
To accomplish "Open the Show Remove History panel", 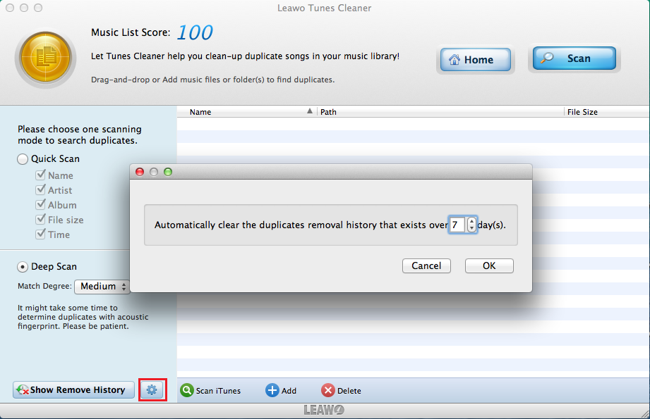I will [73, 389].
